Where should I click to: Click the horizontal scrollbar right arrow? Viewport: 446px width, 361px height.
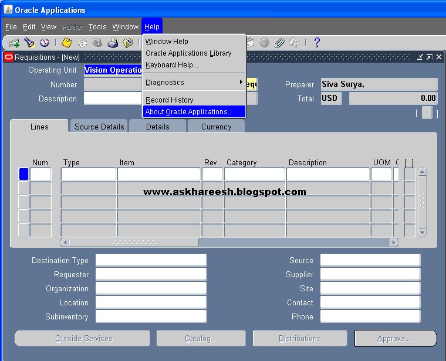(394, 242)
